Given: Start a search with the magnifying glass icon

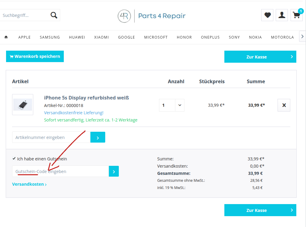Looking at the screenshot, I should click(x=54, y=15).
